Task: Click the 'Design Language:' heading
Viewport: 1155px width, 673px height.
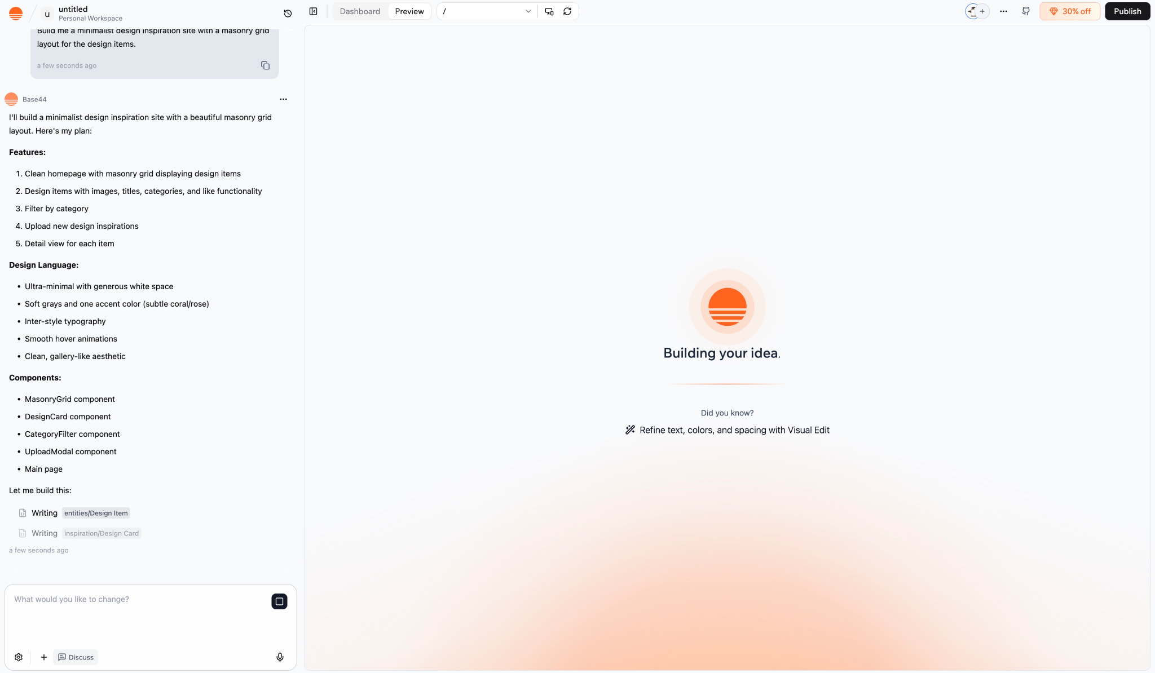Action: tap(44, 265)
